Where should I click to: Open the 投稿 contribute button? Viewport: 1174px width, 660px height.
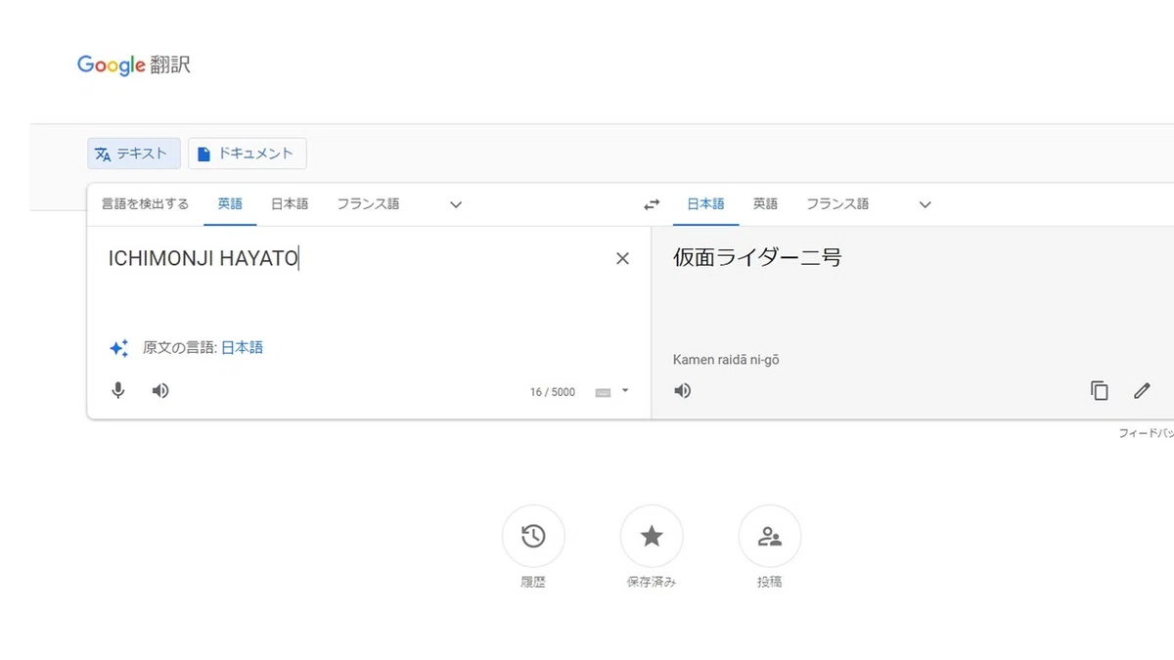(x=770, y=536)
